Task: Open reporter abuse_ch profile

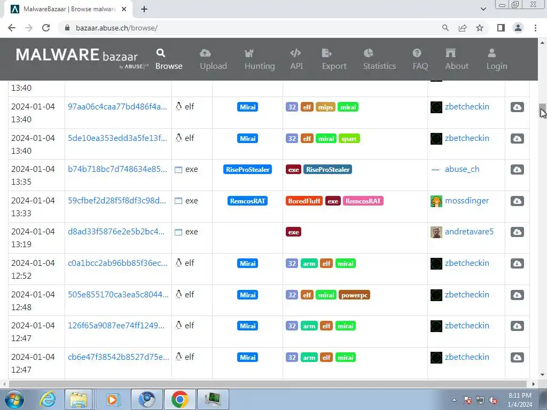Action: 462,169
